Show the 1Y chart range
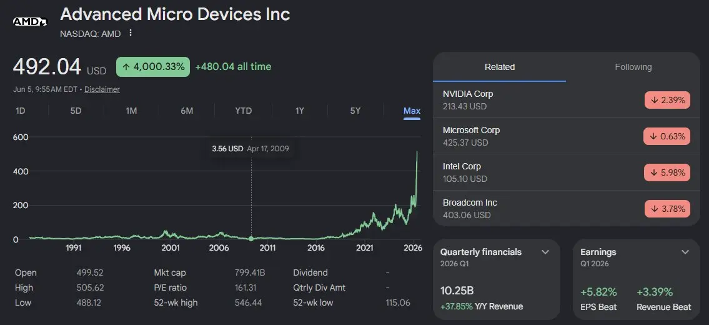 point(299,111)
